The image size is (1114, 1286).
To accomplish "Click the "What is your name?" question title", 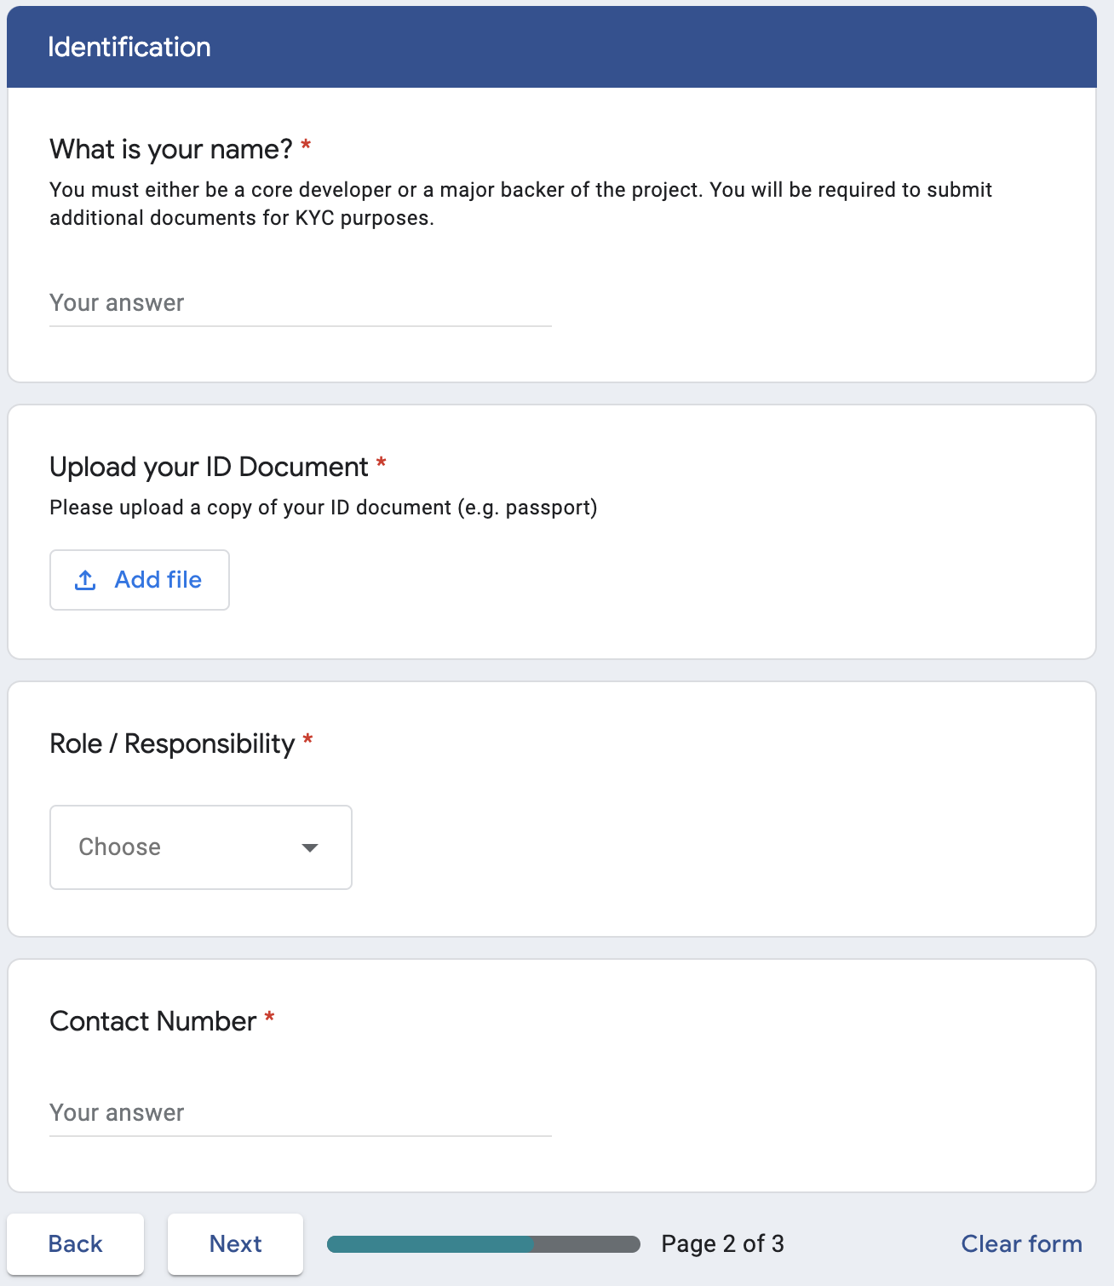I will [171, 149].
